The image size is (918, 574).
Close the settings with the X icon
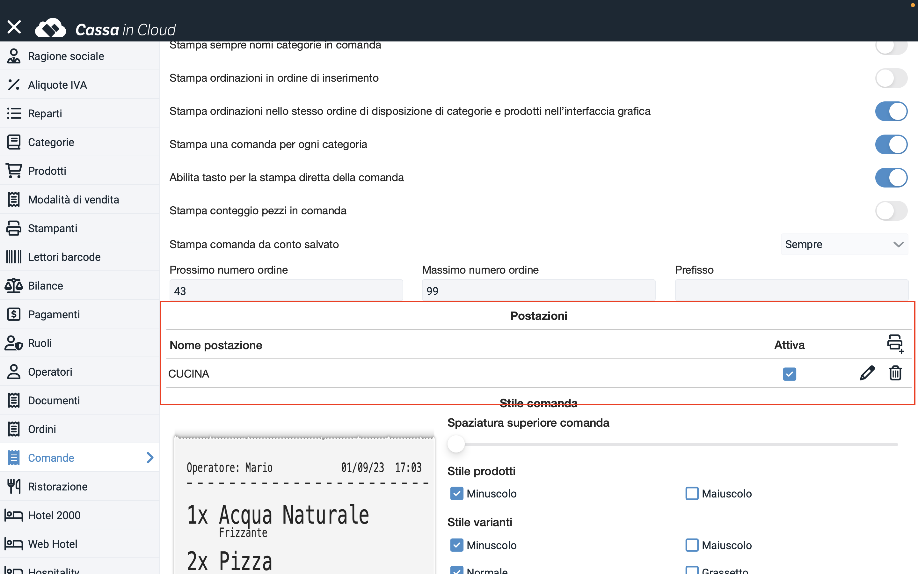click(14, 27)
